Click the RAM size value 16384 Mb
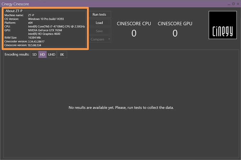The height and width of the screenshot is (160, 241). tap(34, 38)
